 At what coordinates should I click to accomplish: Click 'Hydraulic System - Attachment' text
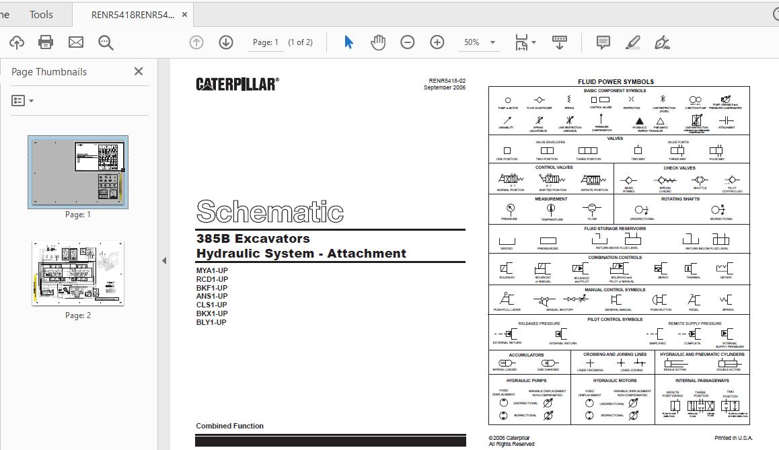[301, 254]
